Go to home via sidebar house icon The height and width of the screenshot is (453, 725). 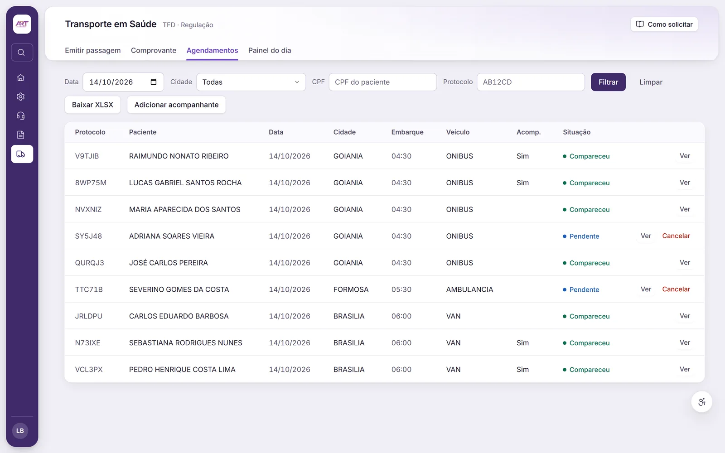click(x=21, y=77)
